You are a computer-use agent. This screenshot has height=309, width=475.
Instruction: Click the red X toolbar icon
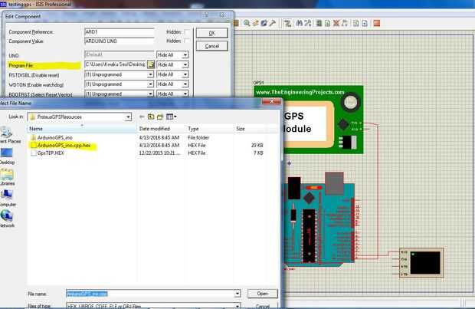[336, 23]
